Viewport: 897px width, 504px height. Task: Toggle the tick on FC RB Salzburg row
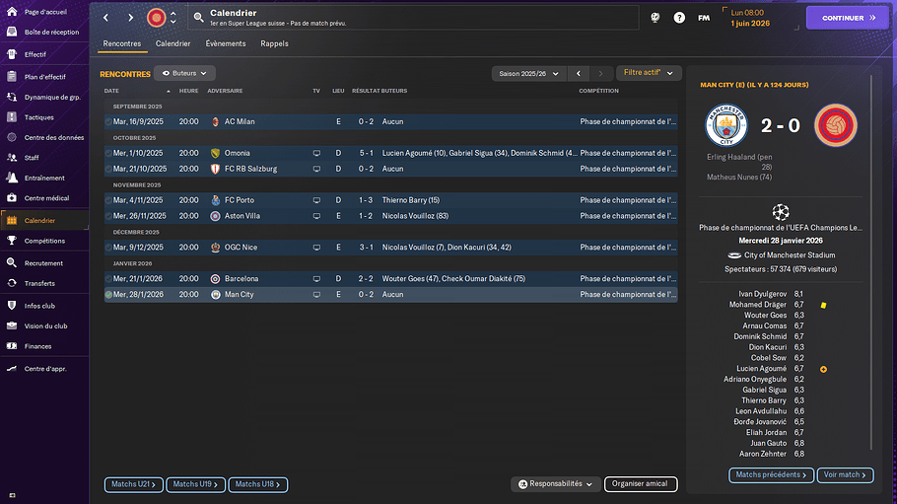(108, 169)
